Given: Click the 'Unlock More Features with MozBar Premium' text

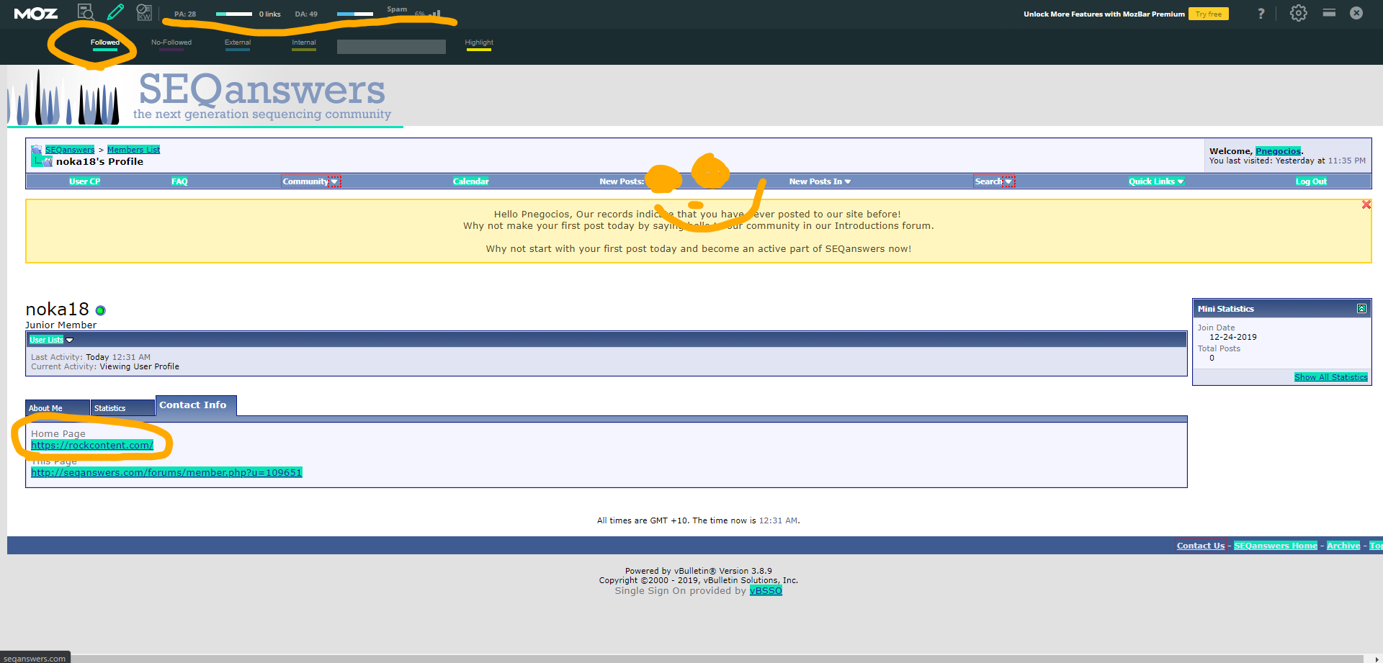Looking at the screenshot, I should tap(1104, 14).
